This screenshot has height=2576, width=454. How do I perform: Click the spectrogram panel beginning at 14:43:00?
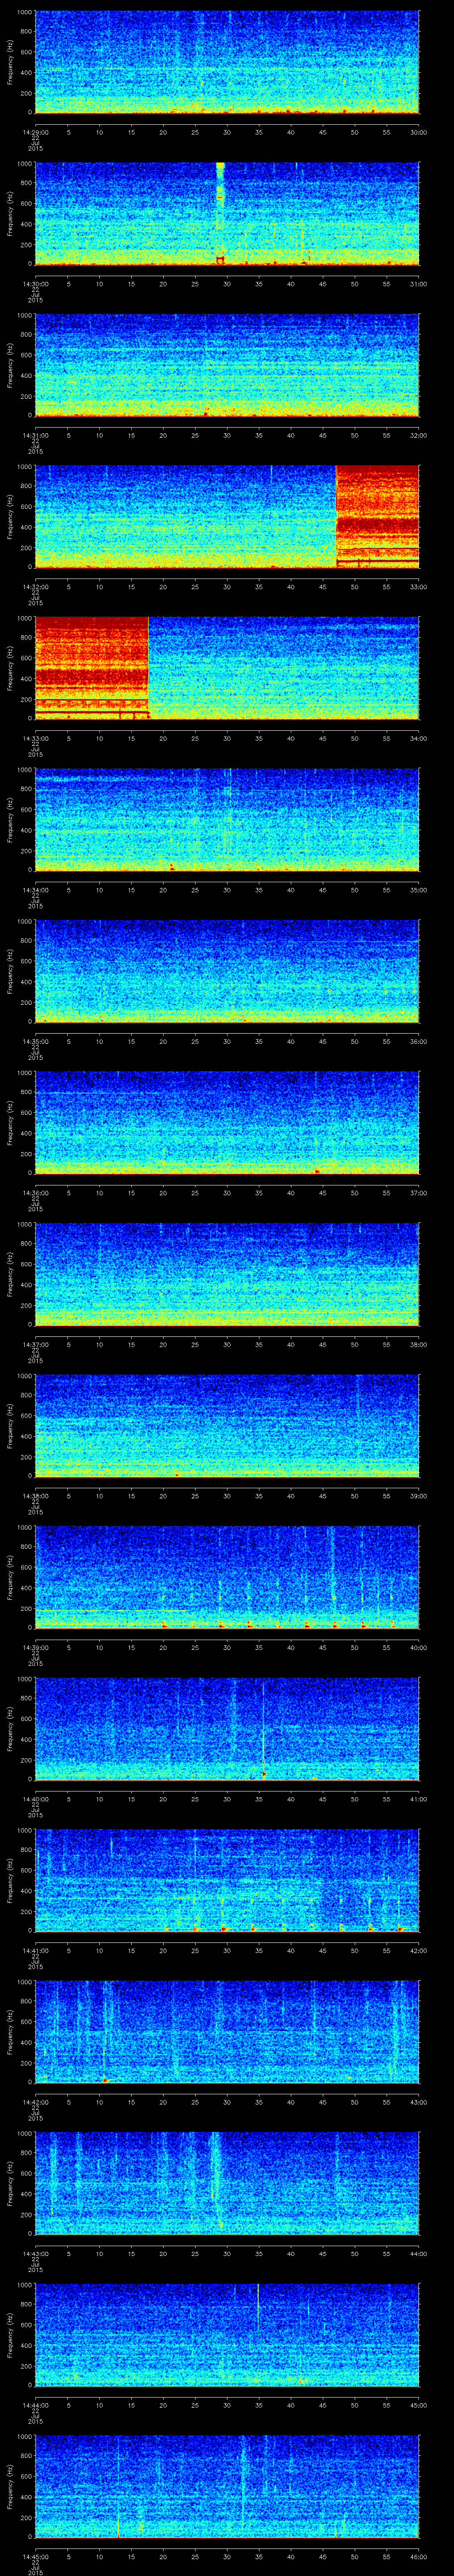pyautogui.click(x=227, y=2183)
